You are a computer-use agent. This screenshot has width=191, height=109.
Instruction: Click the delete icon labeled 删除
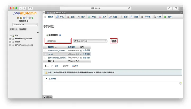(x=73, y=66)
